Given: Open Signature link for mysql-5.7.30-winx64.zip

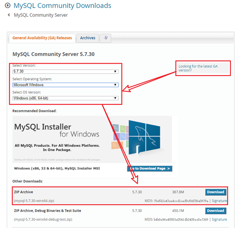Looking at the screenshot, I should tap(219, 201).
